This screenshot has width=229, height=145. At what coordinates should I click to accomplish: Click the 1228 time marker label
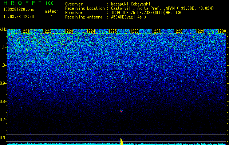pos(178,31)
